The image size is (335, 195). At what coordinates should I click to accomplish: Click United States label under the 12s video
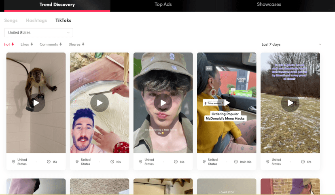coord(276,162)
